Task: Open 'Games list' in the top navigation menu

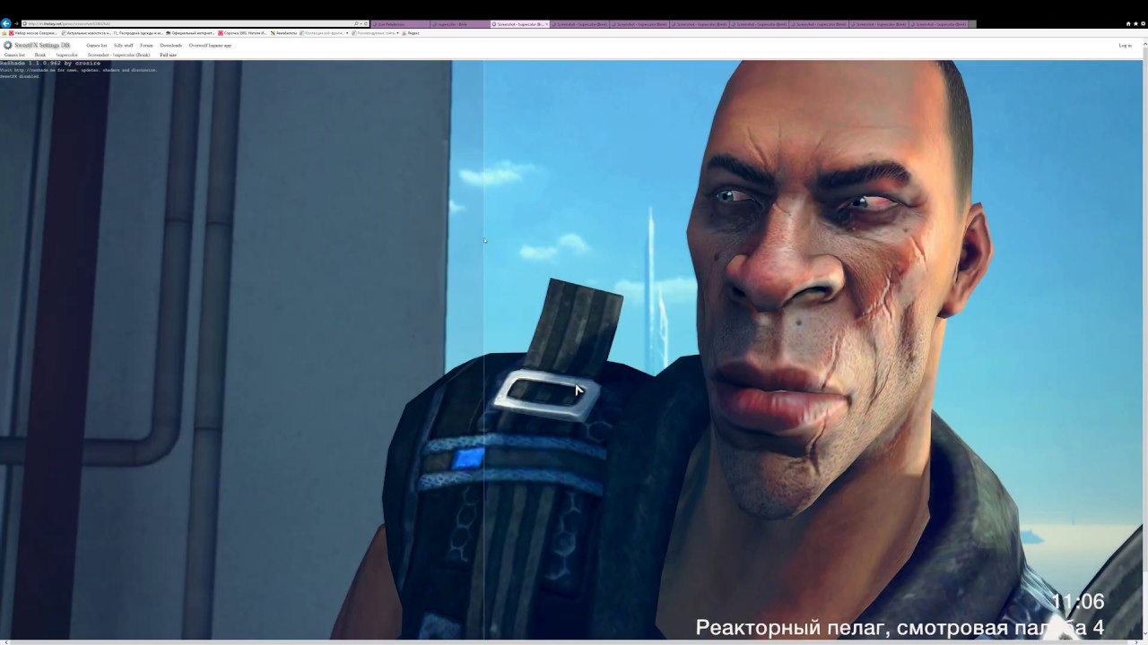Action: point(96,45)
